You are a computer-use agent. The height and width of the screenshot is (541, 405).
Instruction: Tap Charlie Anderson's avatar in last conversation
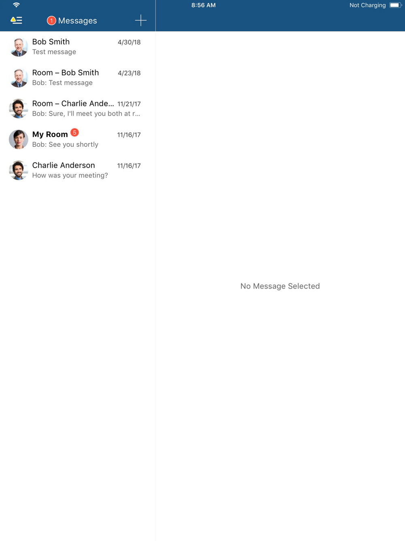19,170
